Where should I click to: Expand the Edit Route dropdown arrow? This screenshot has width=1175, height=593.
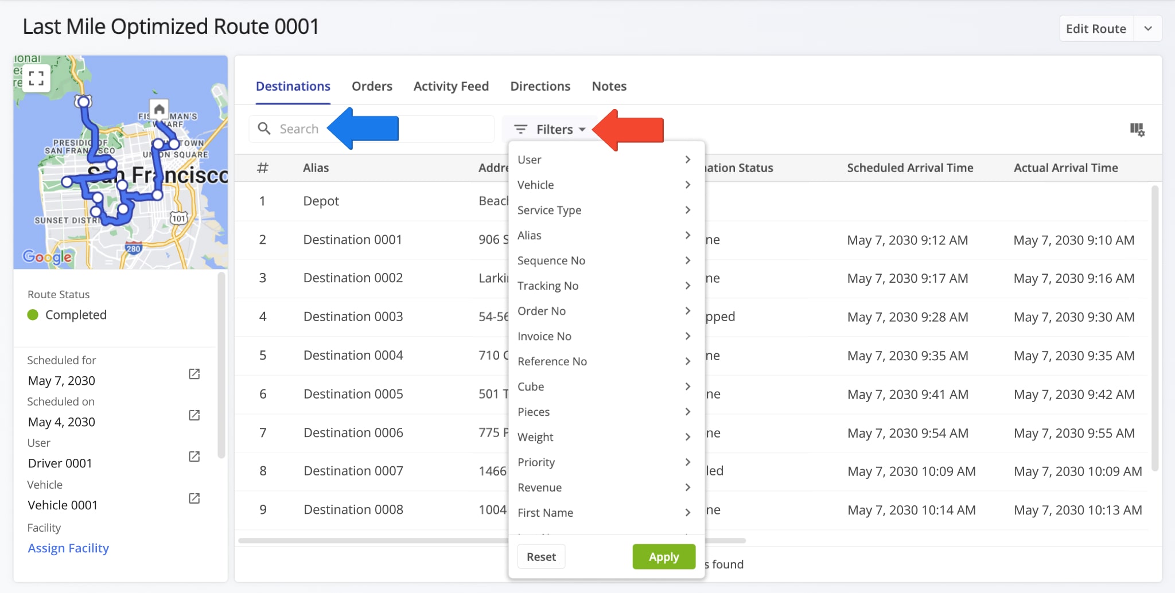click(1149, 28)
